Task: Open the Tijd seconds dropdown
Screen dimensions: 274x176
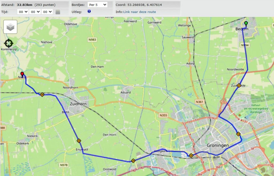Action: coord(47,12)
